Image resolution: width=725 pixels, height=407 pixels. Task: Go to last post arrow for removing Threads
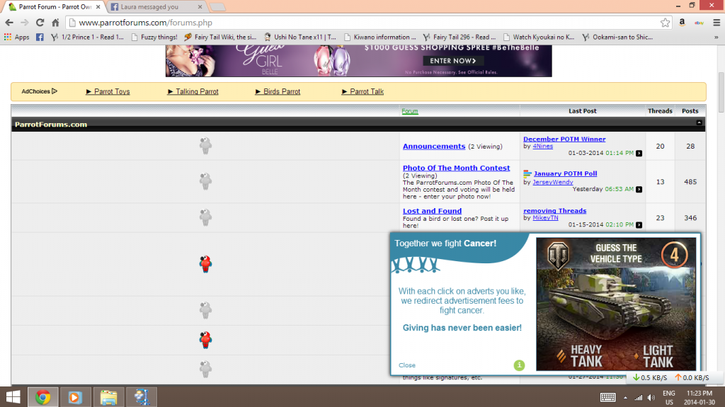tap(639, 225)
